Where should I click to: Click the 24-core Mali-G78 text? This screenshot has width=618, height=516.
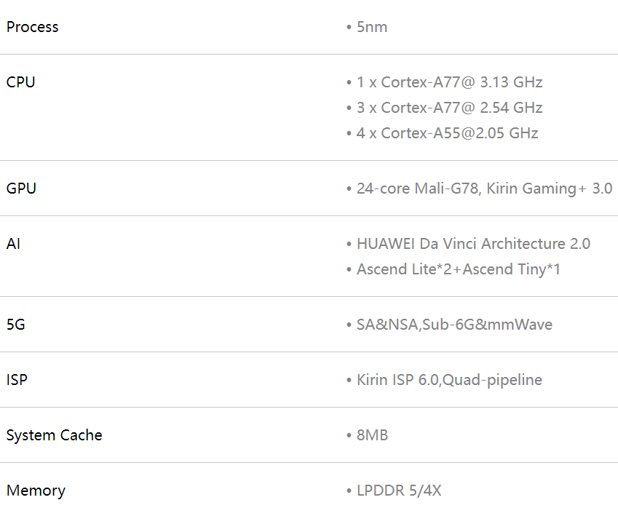click(416, 188)
